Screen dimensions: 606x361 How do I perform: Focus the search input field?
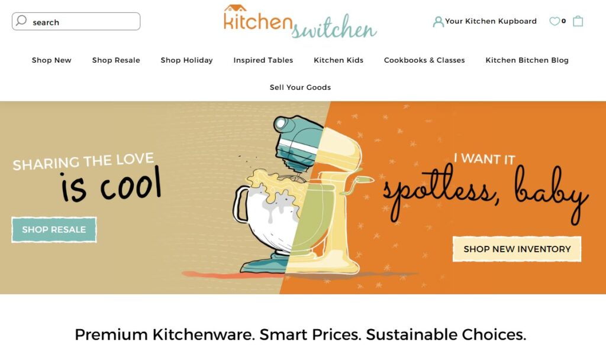[76, 21]
